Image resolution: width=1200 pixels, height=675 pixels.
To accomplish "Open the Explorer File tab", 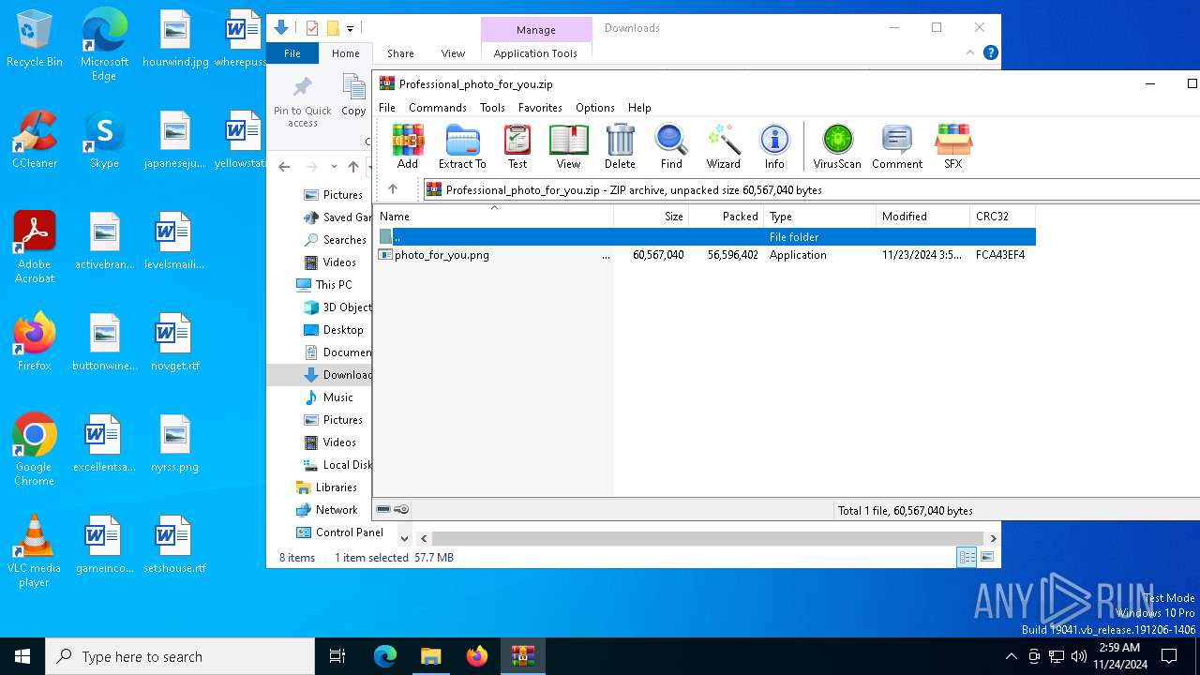I will 292,53.
